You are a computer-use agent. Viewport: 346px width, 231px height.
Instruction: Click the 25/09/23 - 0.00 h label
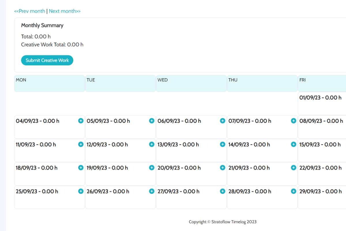tap(37, 191)
